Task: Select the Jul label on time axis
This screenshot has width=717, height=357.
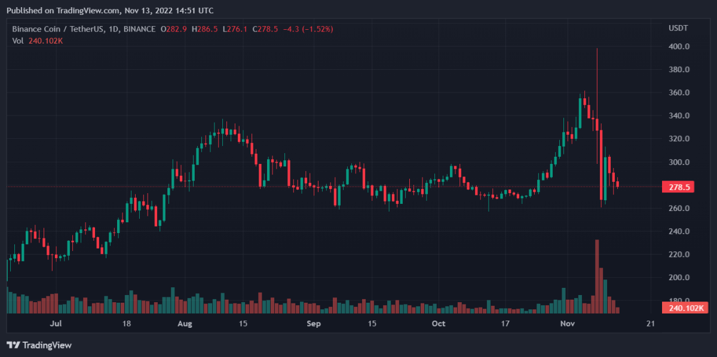Action: 56,324
